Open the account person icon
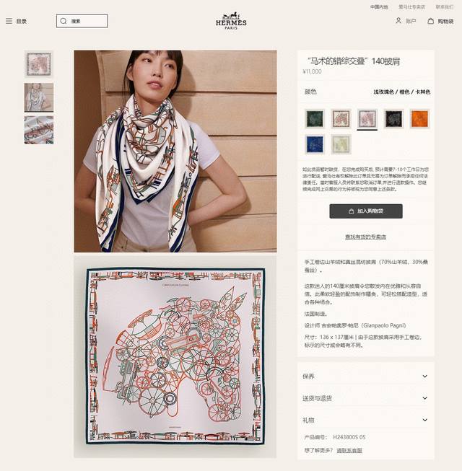This screenshot has height=471, width=462. 398,20
